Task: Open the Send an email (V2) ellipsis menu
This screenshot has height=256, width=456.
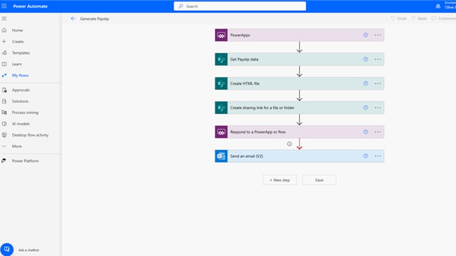Action: click(377, 156)
